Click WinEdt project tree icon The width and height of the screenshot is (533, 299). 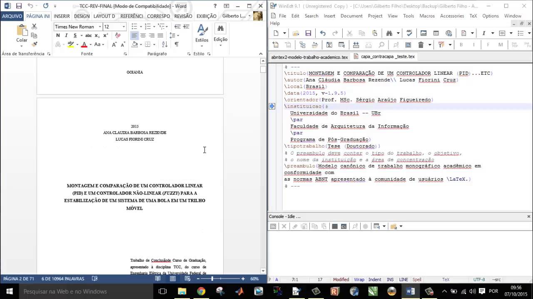point(302,45)
